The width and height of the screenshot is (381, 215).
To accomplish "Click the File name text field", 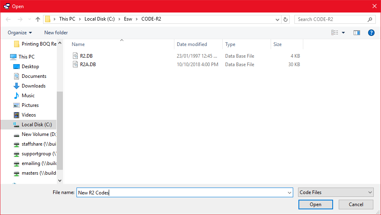I will tap(181, 193).
